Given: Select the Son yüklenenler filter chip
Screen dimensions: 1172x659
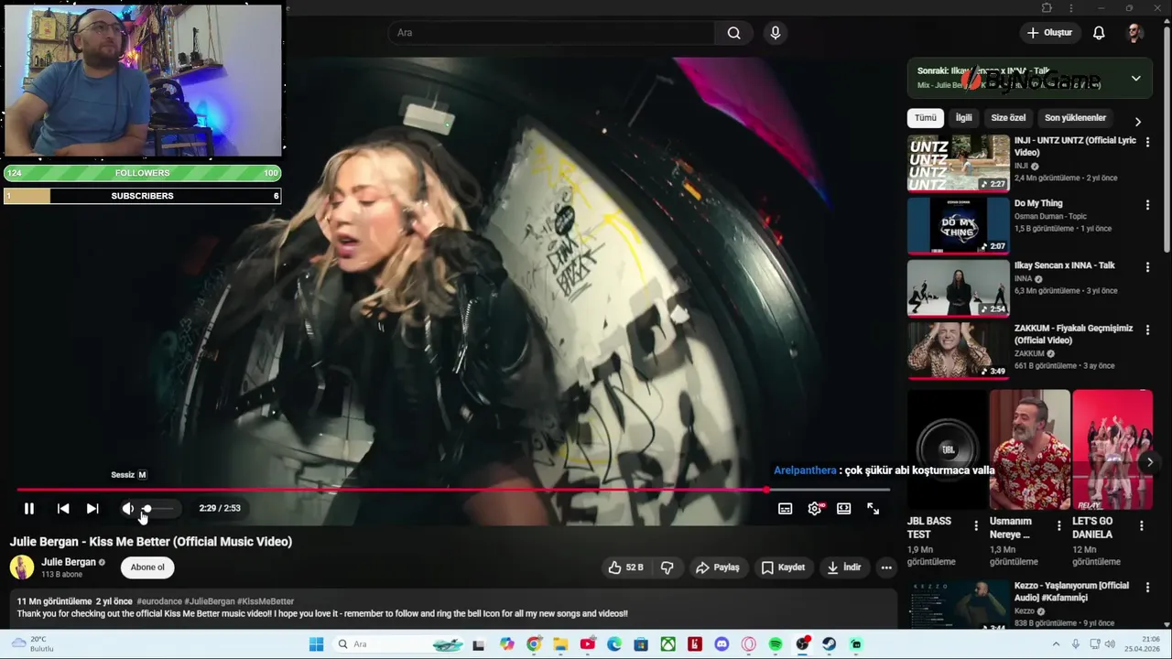Looking at the screenshot, I should (1075, 117).
